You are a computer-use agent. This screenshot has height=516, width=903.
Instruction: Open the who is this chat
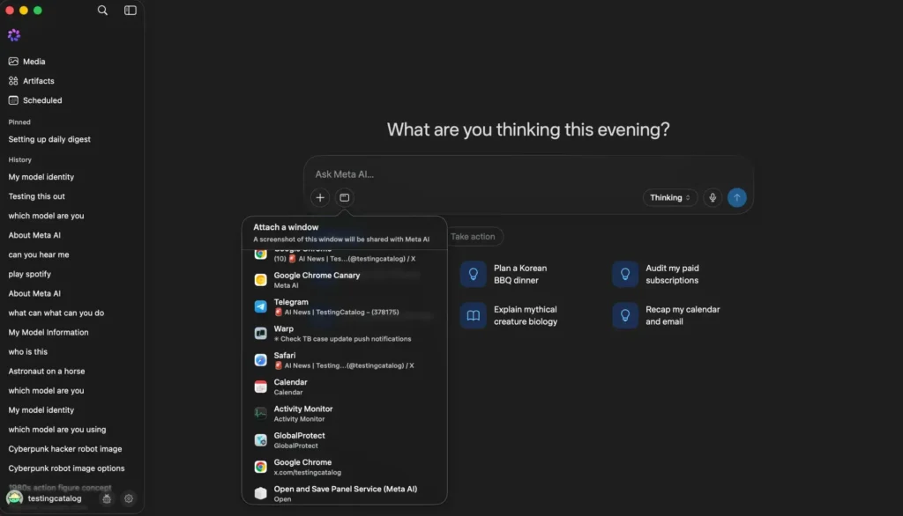click(x=27, y=352)
